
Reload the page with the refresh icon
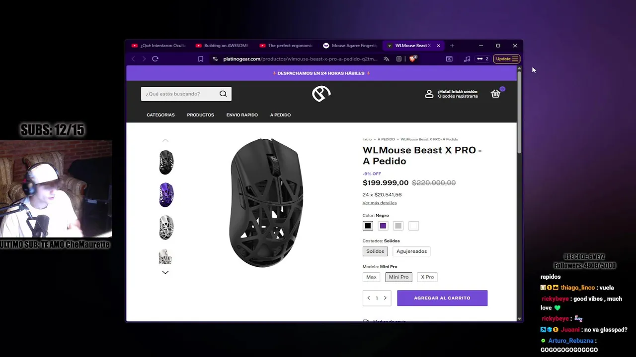[155, 59]
